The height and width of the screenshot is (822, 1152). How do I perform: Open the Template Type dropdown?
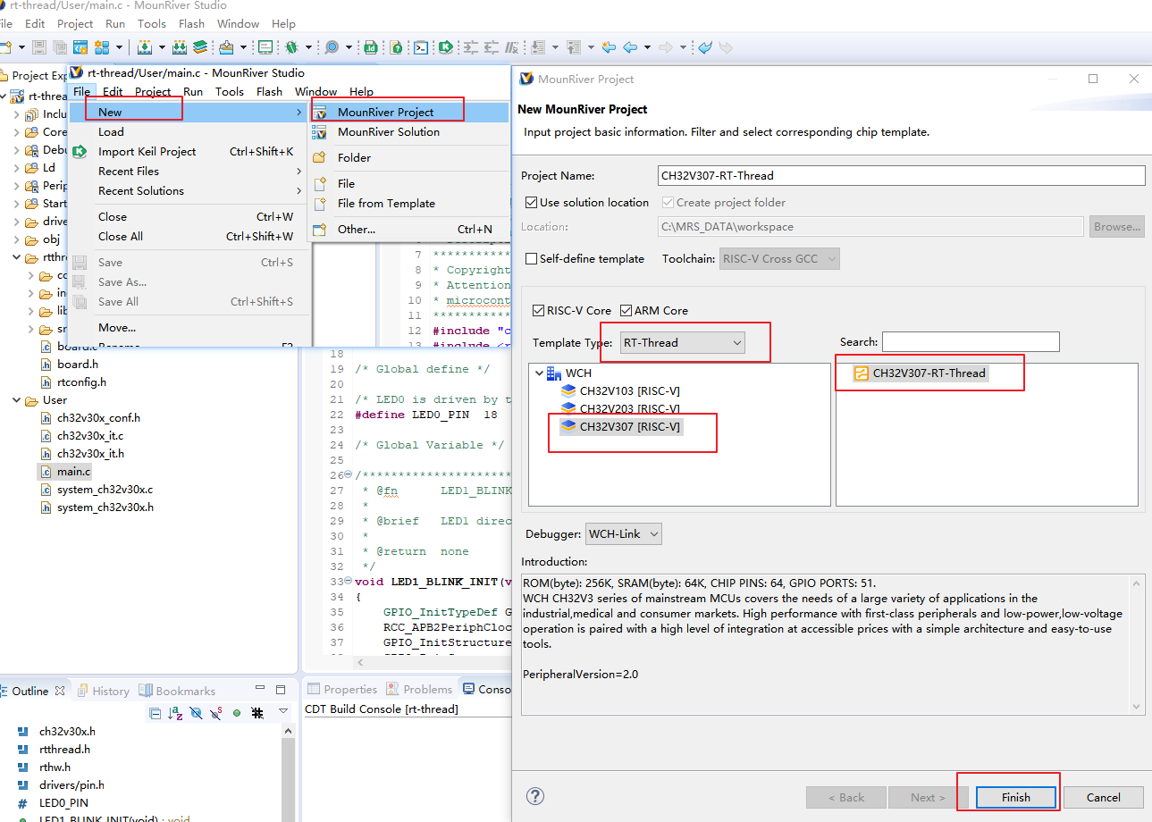683,342
